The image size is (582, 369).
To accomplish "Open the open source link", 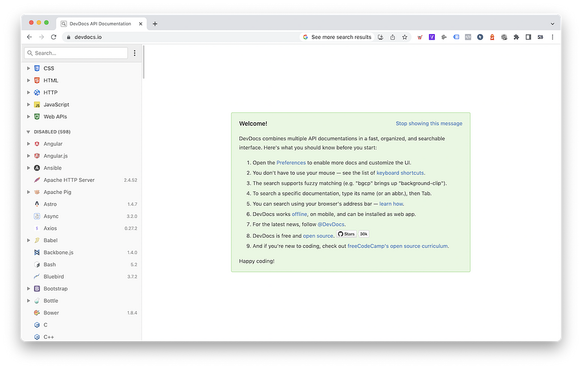I will pos(318,236).
